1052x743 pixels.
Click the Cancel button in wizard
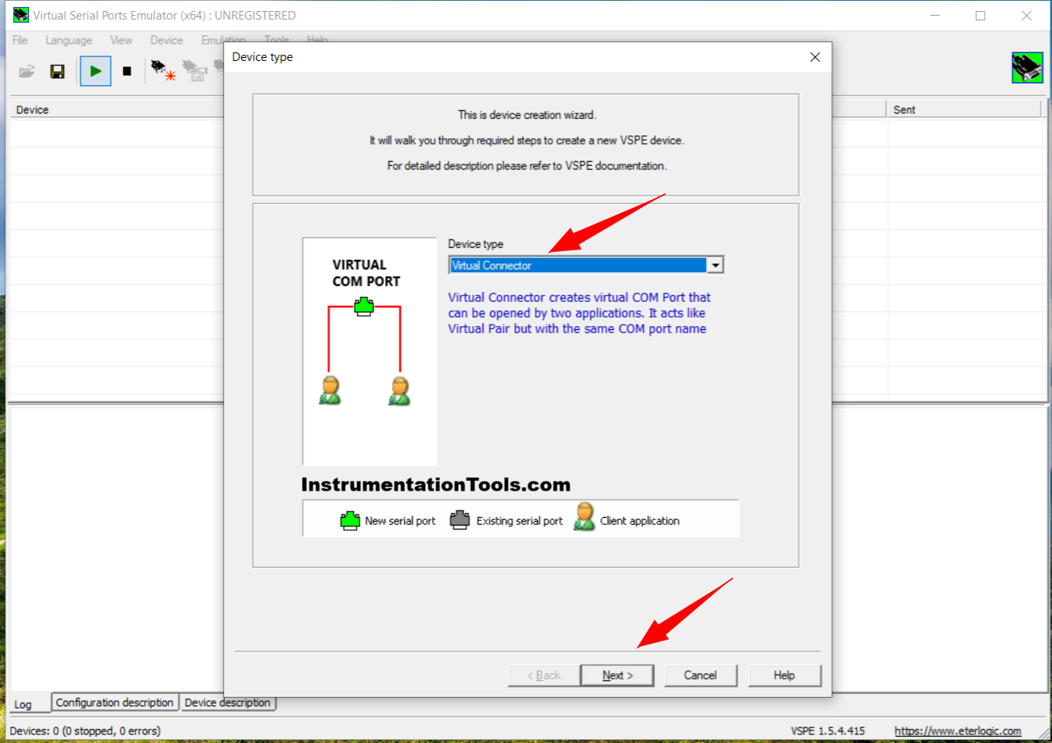click(x=701, y=675)
